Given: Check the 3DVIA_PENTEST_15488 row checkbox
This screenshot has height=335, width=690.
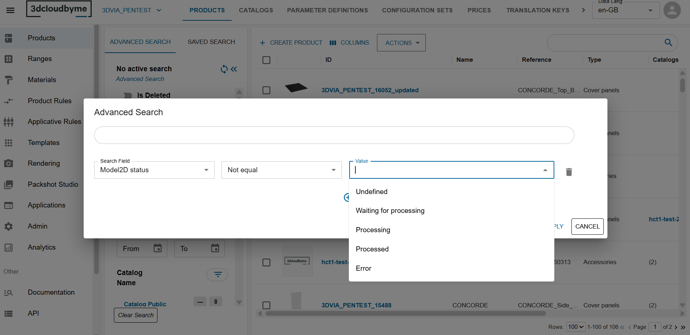Looking at the screenshot, I should (x=266, y=305).
